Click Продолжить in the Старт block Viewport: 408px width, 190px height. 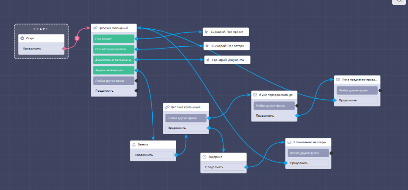(x=41, y=48)
